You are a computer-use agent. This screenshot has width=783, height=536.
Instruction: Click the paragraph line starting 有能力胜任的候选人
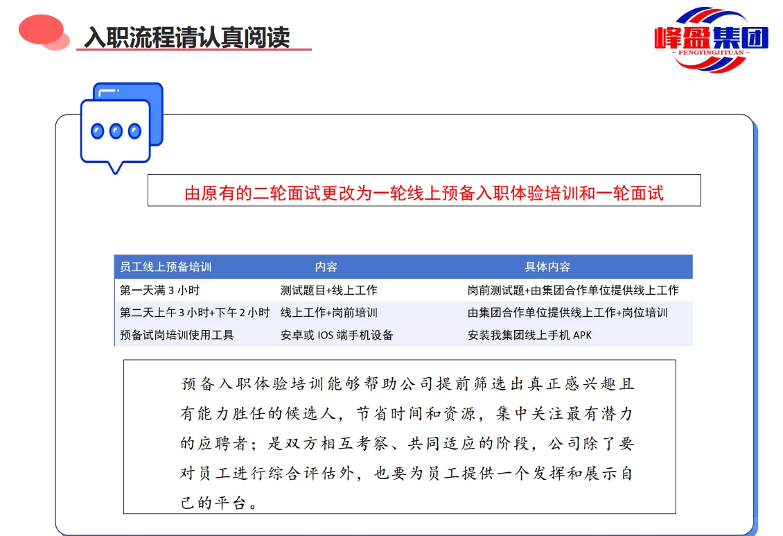[407, 413]
